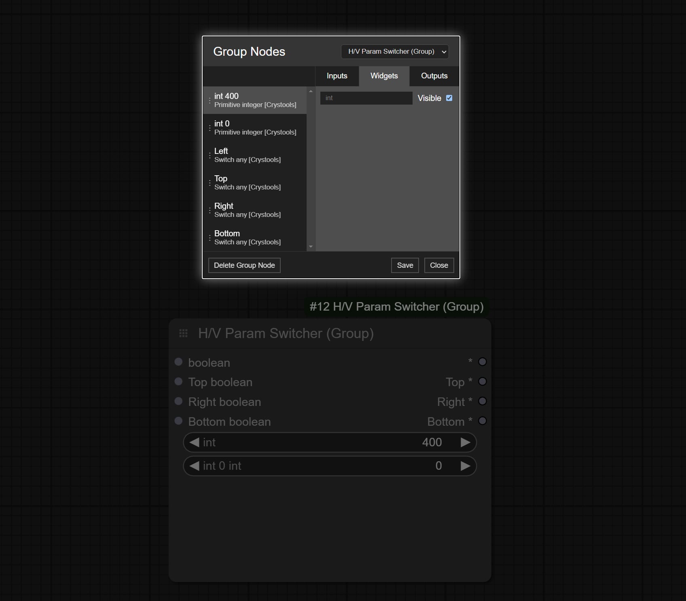Click the drag handle beside Bottom
The image size is (686, 601).
pos(210,238)
